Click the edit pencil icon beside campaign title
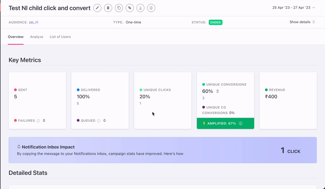The height and width of the screenshot is (189, 325). [x=97, y=8]
